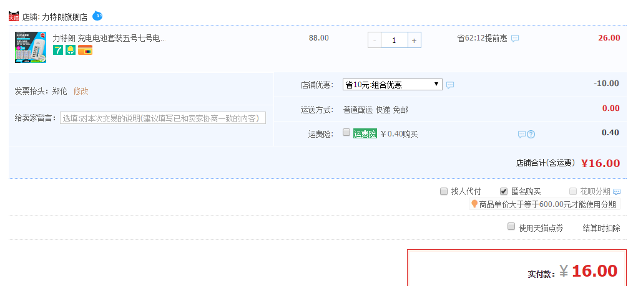628x286 pixels.
Task: Click the comment icon beside 省62:12提前惠
Action: 515,38
